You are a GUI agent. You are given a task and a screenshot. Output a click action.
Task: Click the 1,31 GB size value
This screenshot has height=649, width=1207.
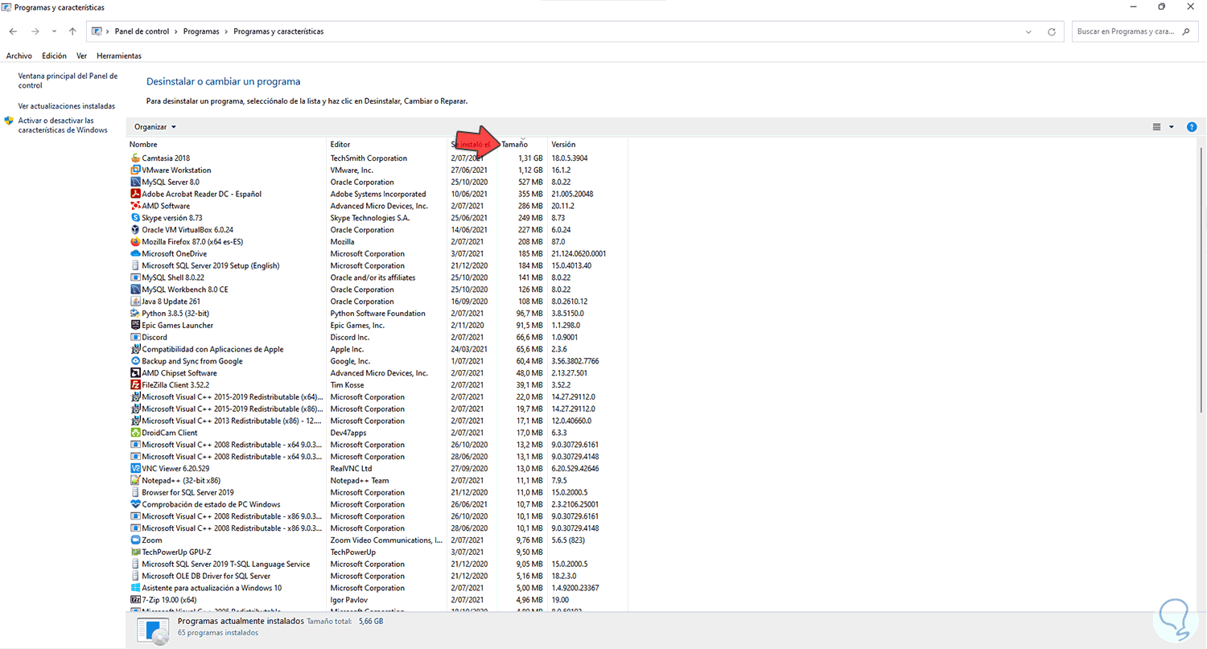[530, 158]
